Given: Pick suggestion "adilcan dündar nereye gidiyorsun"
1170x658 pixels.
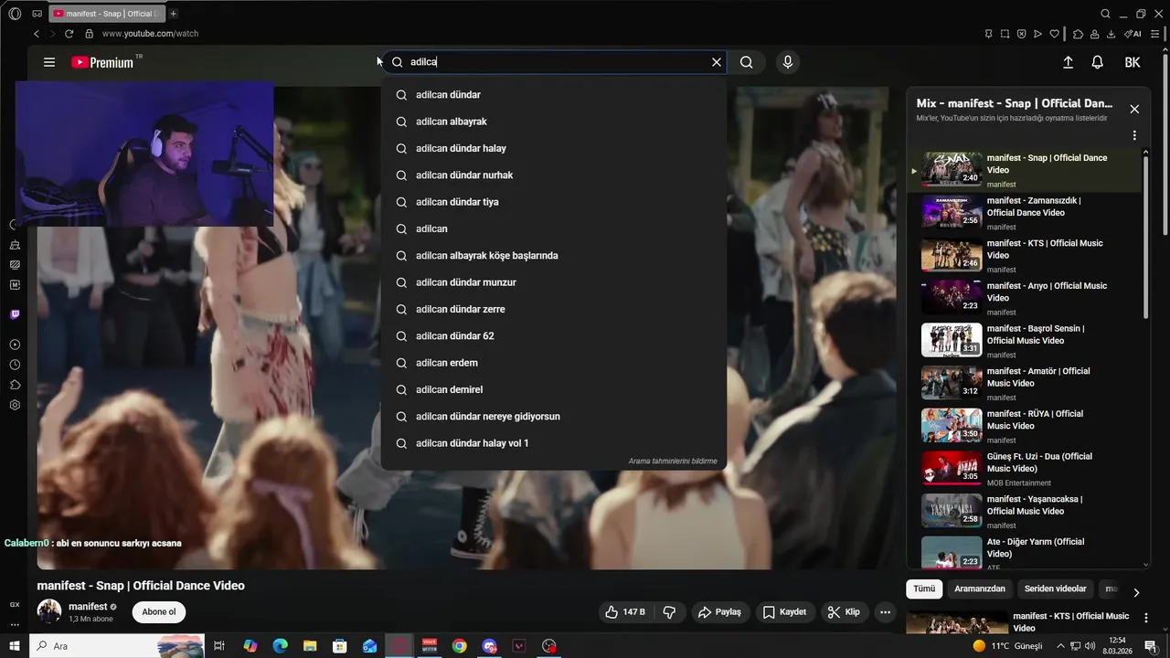Looking at the screenshot, I should click(554, 417).
